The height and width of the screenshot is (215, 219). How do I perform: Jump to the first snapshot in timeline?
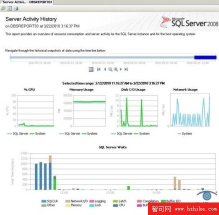coord(98,69)
